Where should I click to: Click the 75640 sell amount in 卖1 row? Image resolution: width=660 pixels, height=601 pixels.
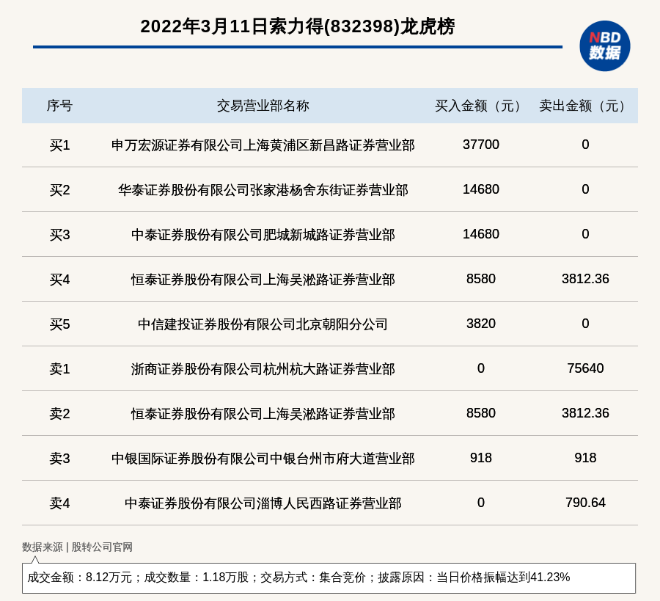pyautogui.click(x=584, y=368)
